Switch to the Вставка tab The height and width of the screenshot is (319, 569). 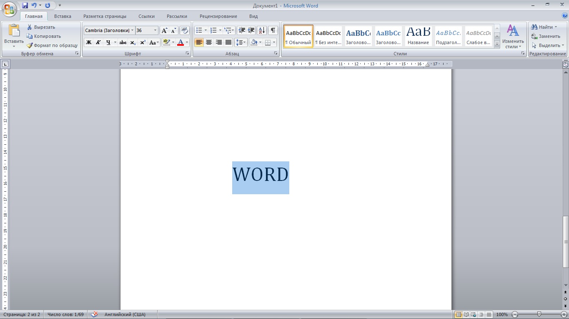pyautogui.click(x=63, y=16)
